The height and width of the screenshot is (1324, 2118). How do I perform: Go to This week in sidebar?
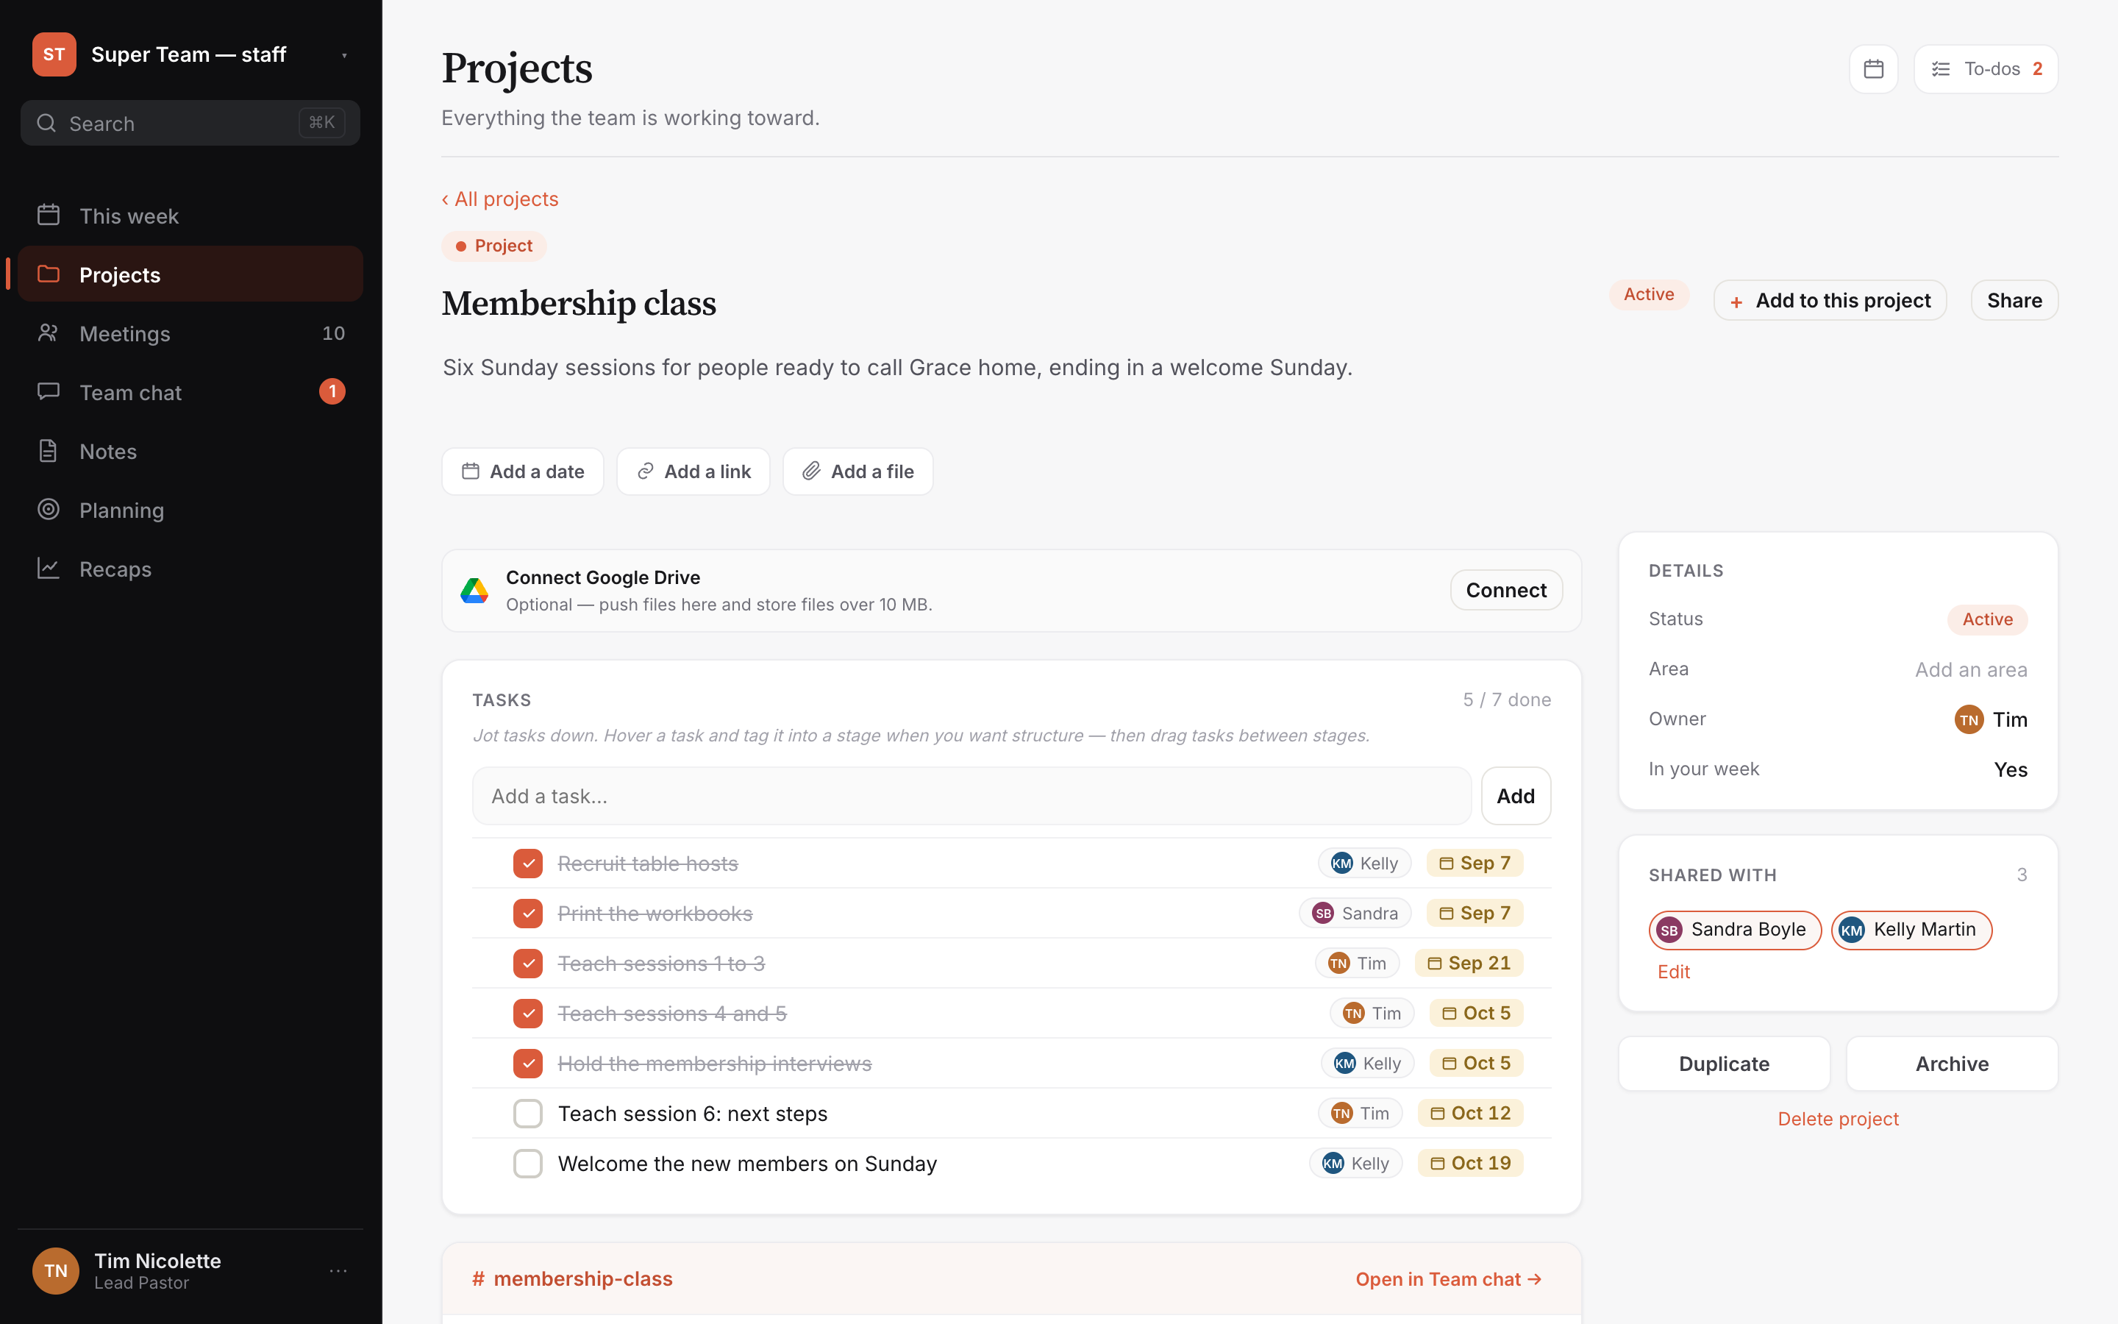190,216
